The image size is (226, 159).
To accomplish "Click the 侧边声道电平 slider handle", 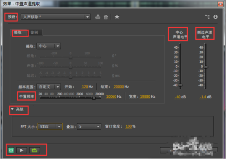I will 206,67.
